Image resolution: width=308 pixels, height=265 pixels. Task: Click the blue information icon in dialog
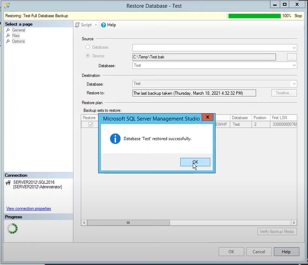(115, 139)
